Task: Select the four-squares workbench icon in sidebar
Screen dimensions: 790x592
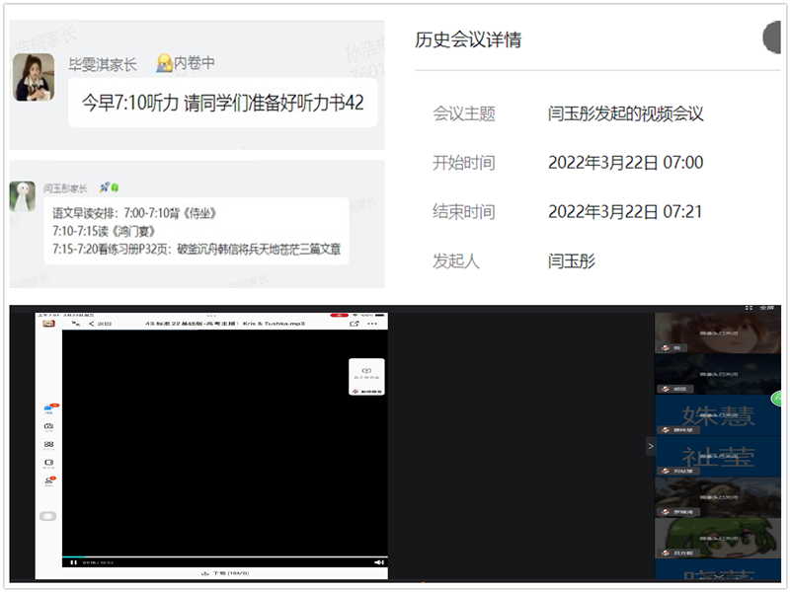Action: pyautogui.click(x=48, y=445)
